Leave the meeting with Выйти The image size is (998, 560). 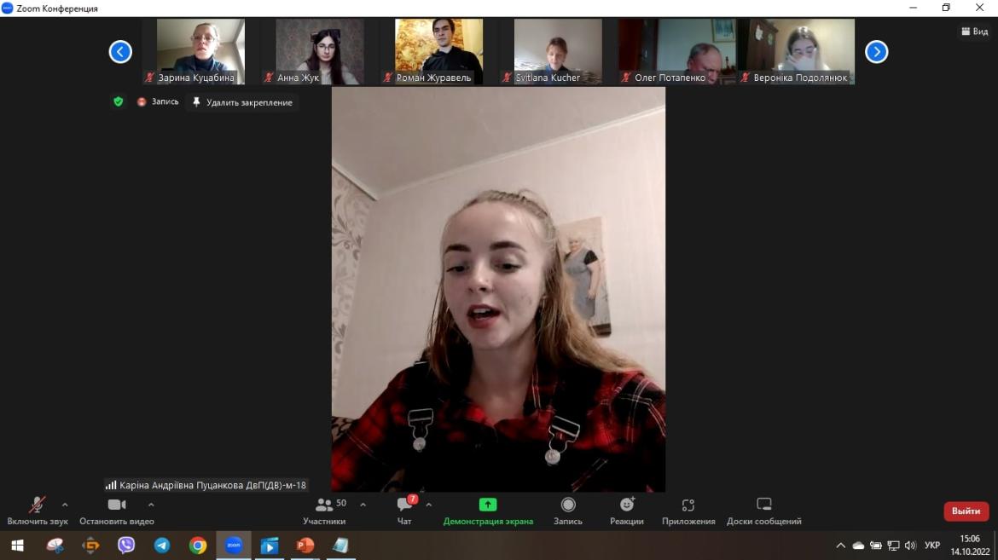point(966,511)
